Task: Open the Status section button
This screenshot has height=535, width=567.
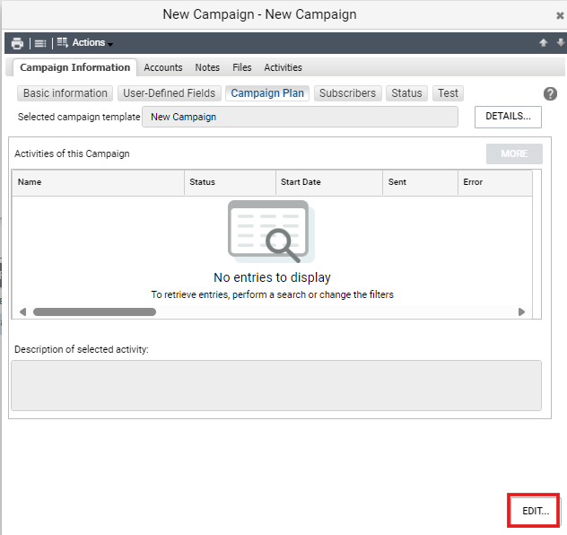Action: pos(406,93)
